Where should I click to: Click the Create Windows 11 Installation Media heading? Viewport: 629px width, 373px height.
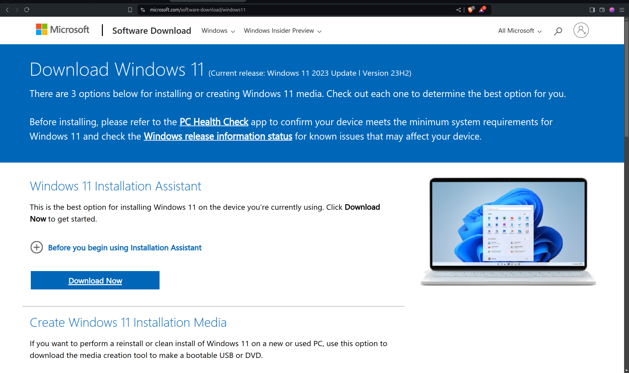click(x=128, y=323)
